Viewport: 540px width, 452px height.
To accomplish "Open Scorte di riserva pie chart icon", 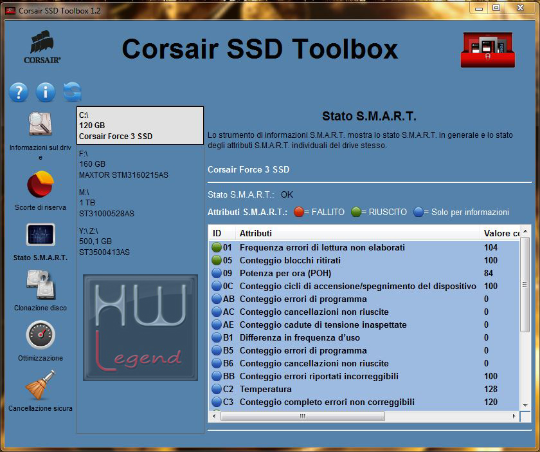I will 40,184.
